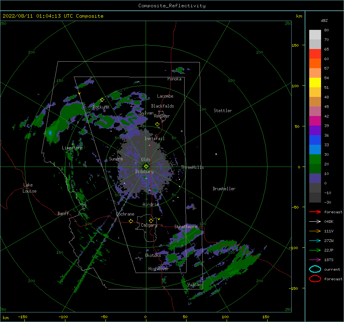Click the Innisfail city label

(154, 139)
